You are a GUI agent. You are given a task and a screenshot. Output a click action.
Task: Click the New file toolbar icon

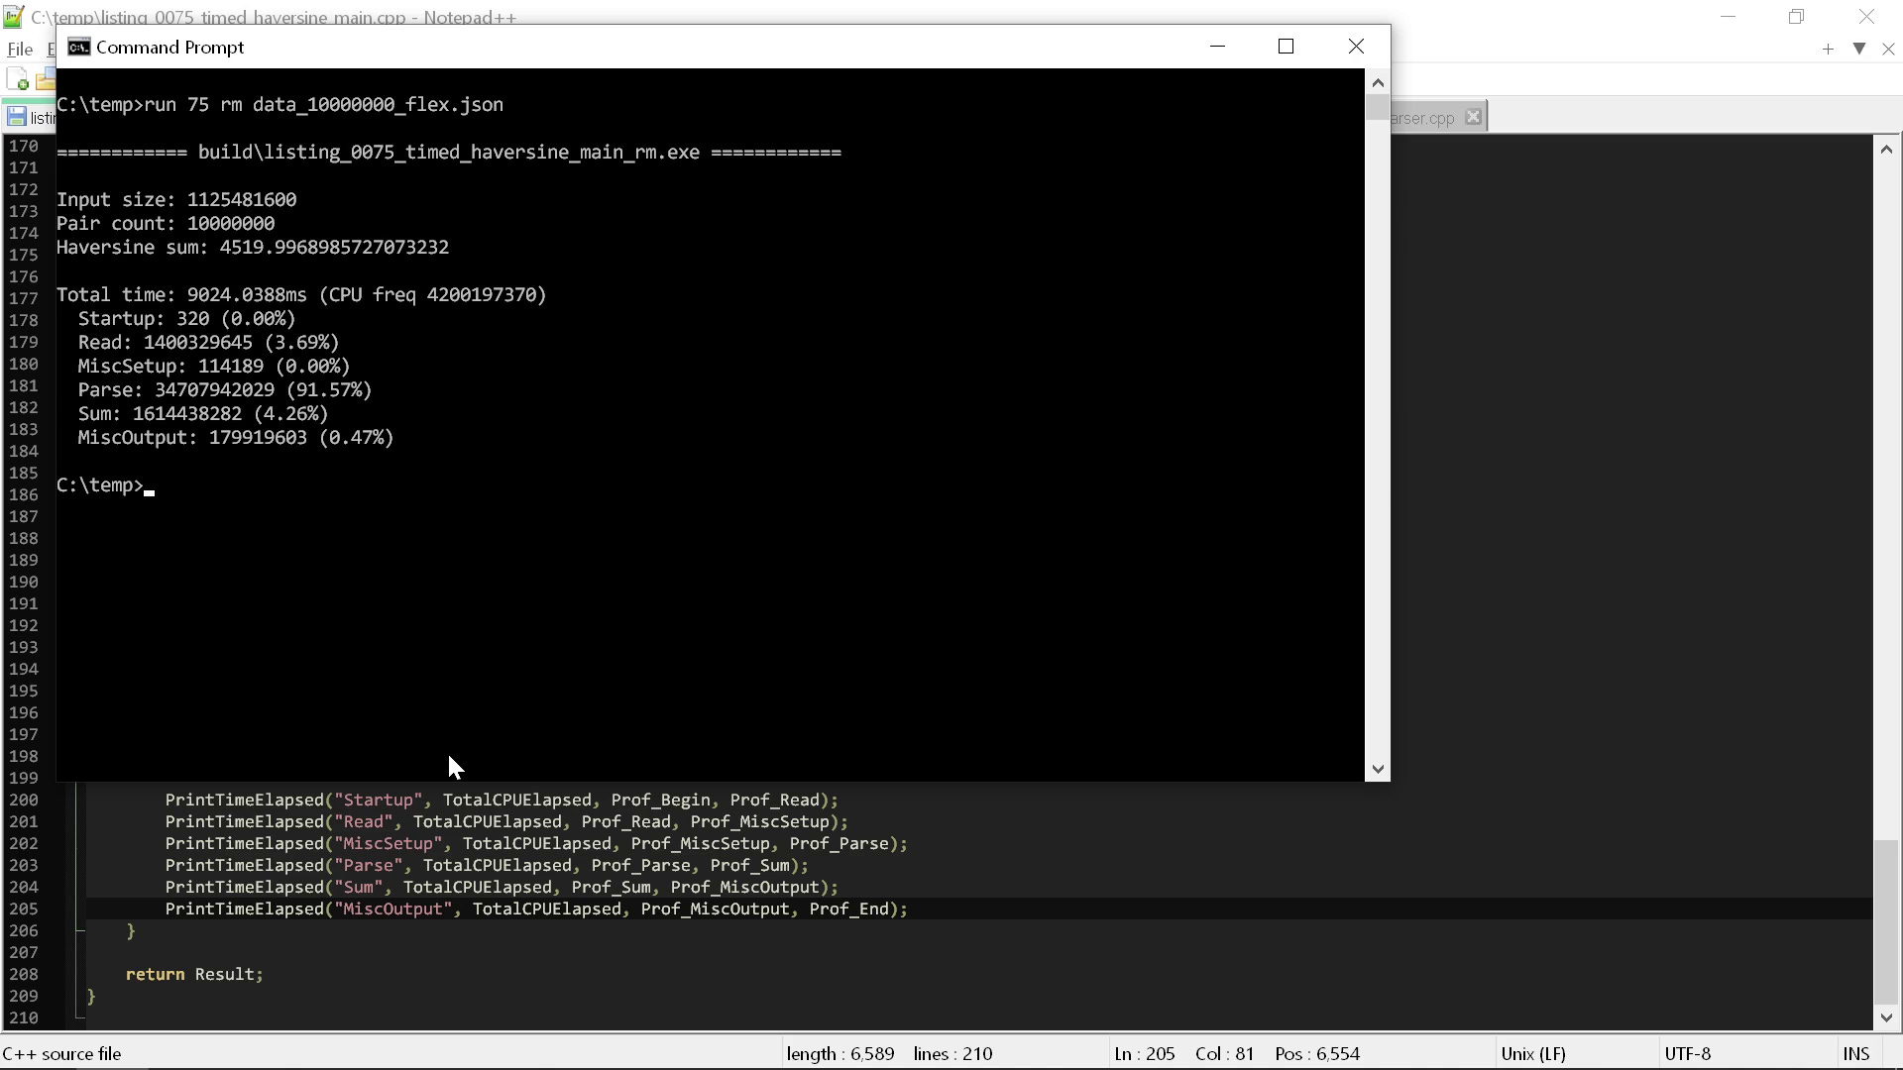(x=17, y=80)
